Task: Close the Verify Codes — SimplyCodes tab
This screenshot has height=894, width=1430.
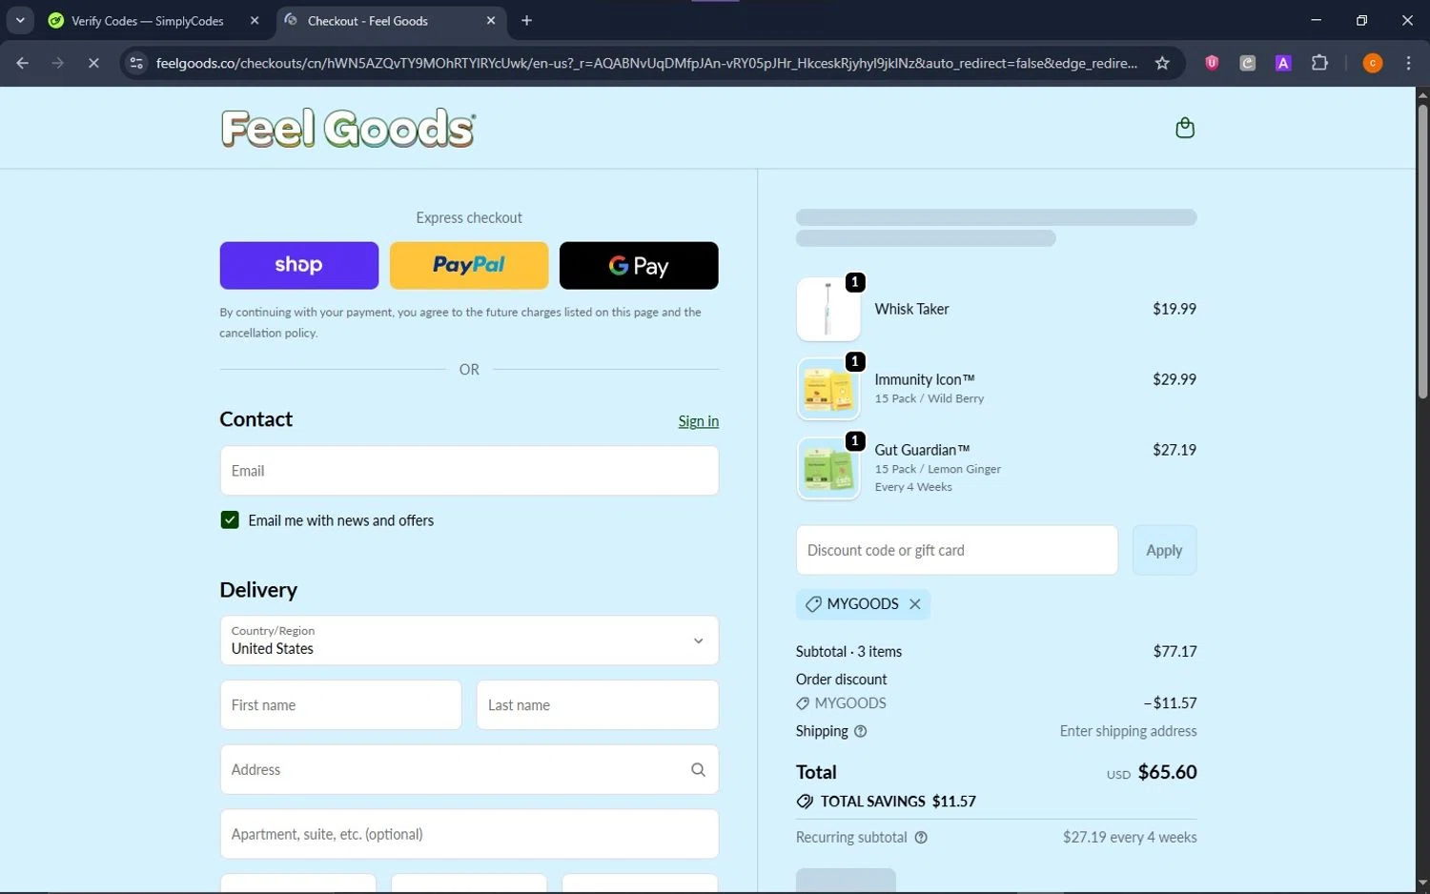Action: pos(255,20)
